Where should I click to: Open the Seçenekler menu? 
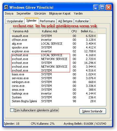[x=24, y=13]
